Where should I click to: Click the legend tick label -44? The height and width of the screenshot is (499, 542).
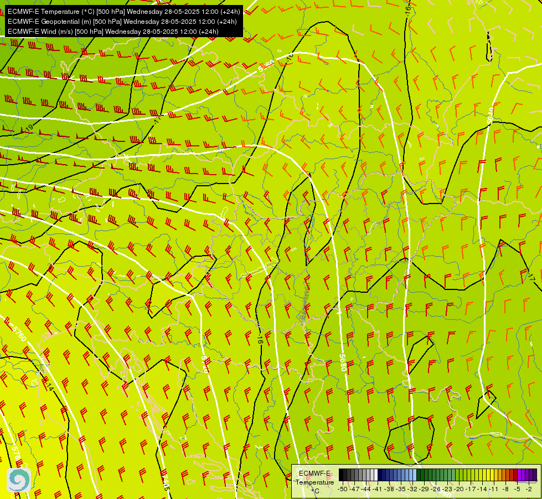point(366,489)
